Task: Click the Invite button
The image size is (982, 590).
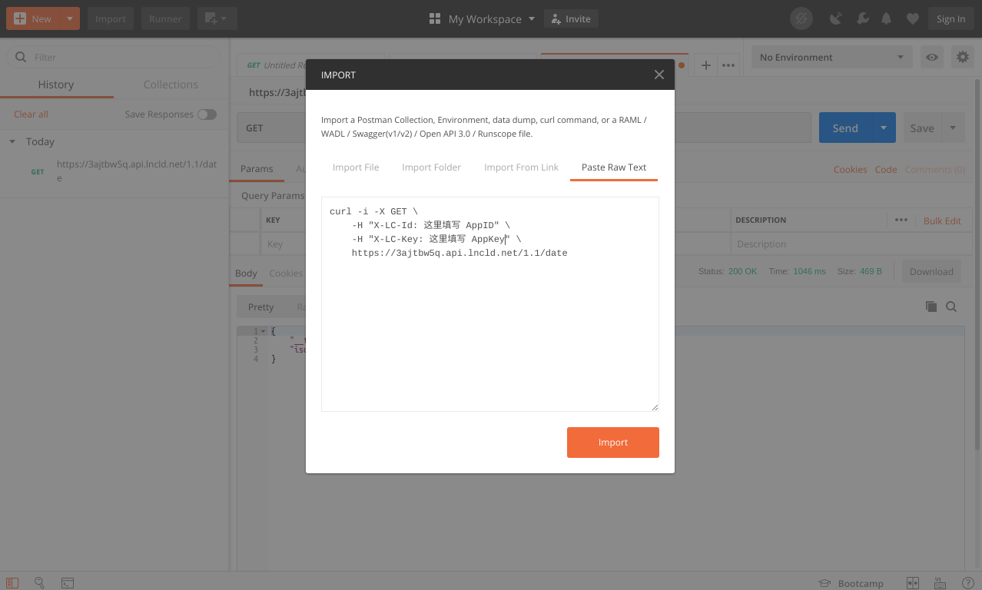Action: (x=571, y=18)
